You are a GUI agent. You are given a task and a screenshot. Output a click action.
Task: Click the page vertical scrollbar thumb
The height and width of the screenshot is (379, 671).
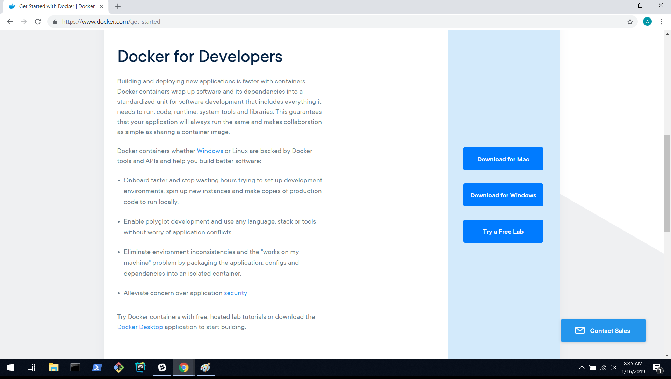pyautogui.click(x=667, y=183)
